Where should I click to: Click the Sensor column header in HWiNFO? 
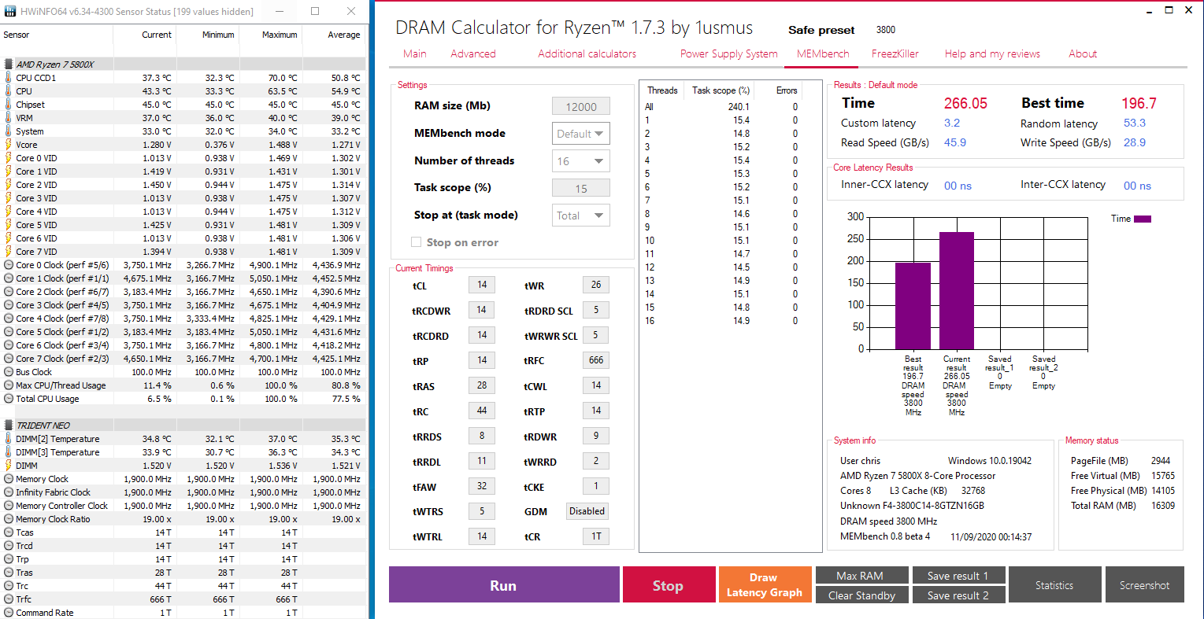(17, 35)
